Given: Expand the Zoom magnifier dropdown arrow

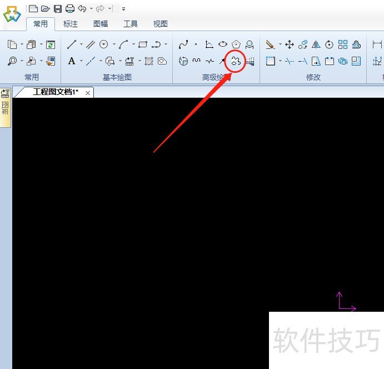Looking at the screenshot, I should tap(22, 61).
